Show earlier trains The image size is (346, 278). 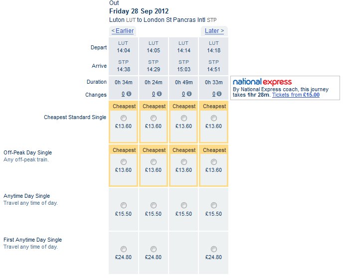point(123,31)
